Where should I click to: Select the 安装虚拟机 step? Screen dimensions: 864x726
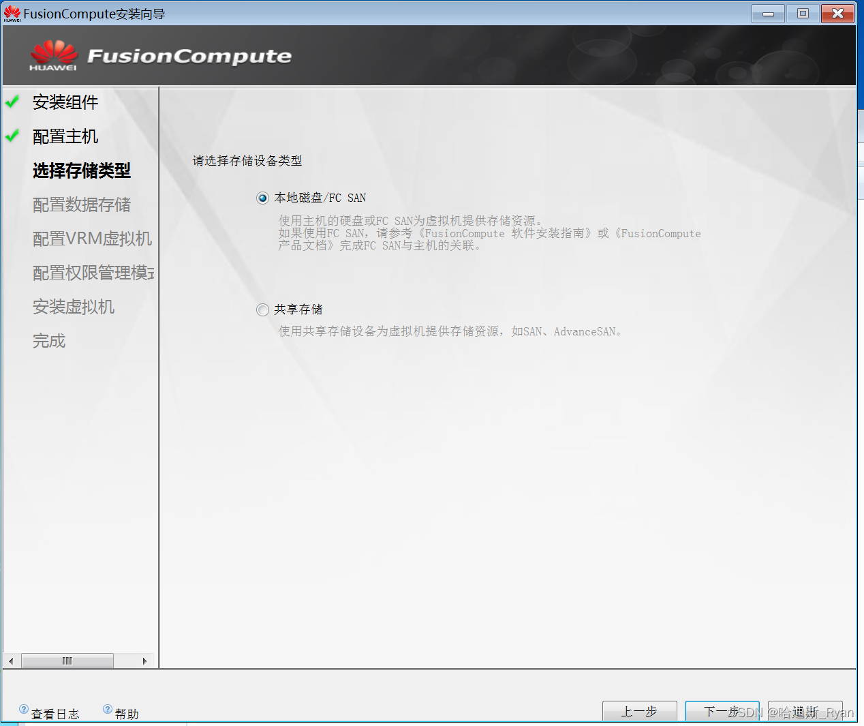tap(74, 307)
